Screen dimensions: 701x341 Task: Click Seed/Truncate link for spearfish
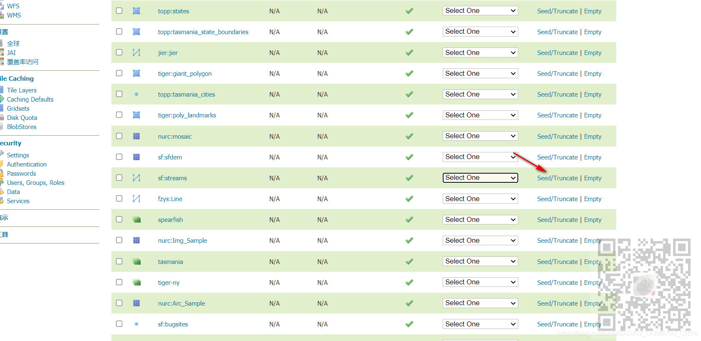pos(557,219)
